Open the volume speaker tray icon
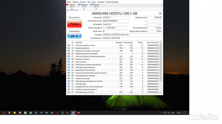The width and height of the screenshot is (222, 124). (169, 113)
